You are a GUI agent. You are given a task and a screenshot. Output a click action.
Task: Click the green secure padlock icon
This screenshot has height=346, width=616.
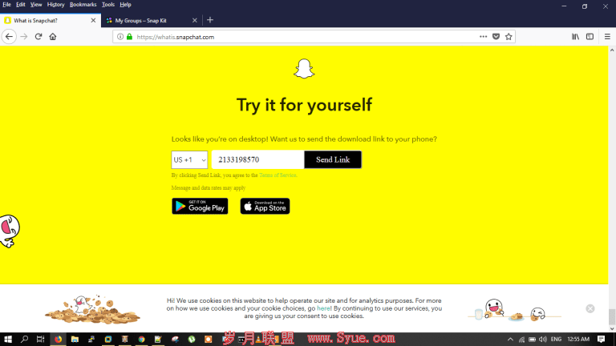[x=129, y=37]
